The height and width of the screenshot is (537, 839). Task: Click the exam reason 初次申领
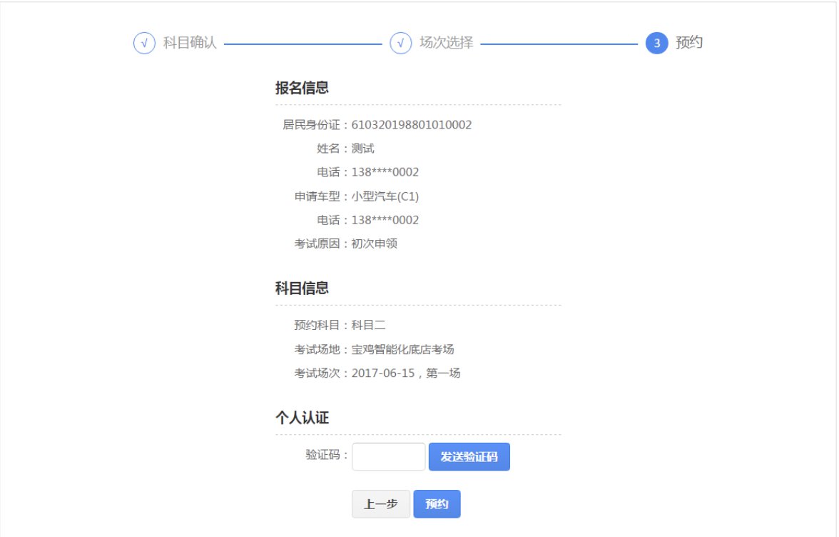click(375, 244)
